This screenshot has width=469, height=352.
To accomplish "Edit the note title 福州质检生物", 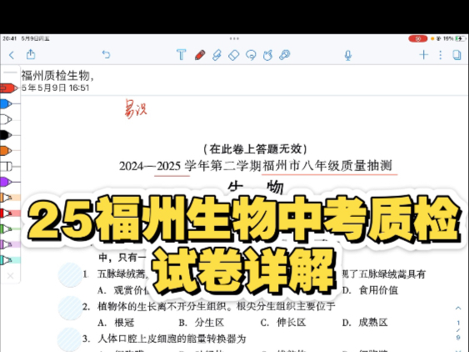I will tap(57, 76).
